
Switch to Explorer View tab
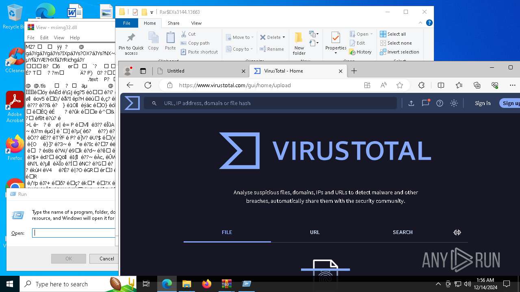tap(196, 23)
